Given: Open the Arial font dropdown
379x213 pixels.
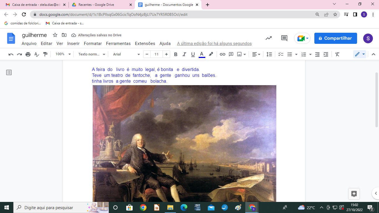Looking at the screenshot, I should (127, 54).
